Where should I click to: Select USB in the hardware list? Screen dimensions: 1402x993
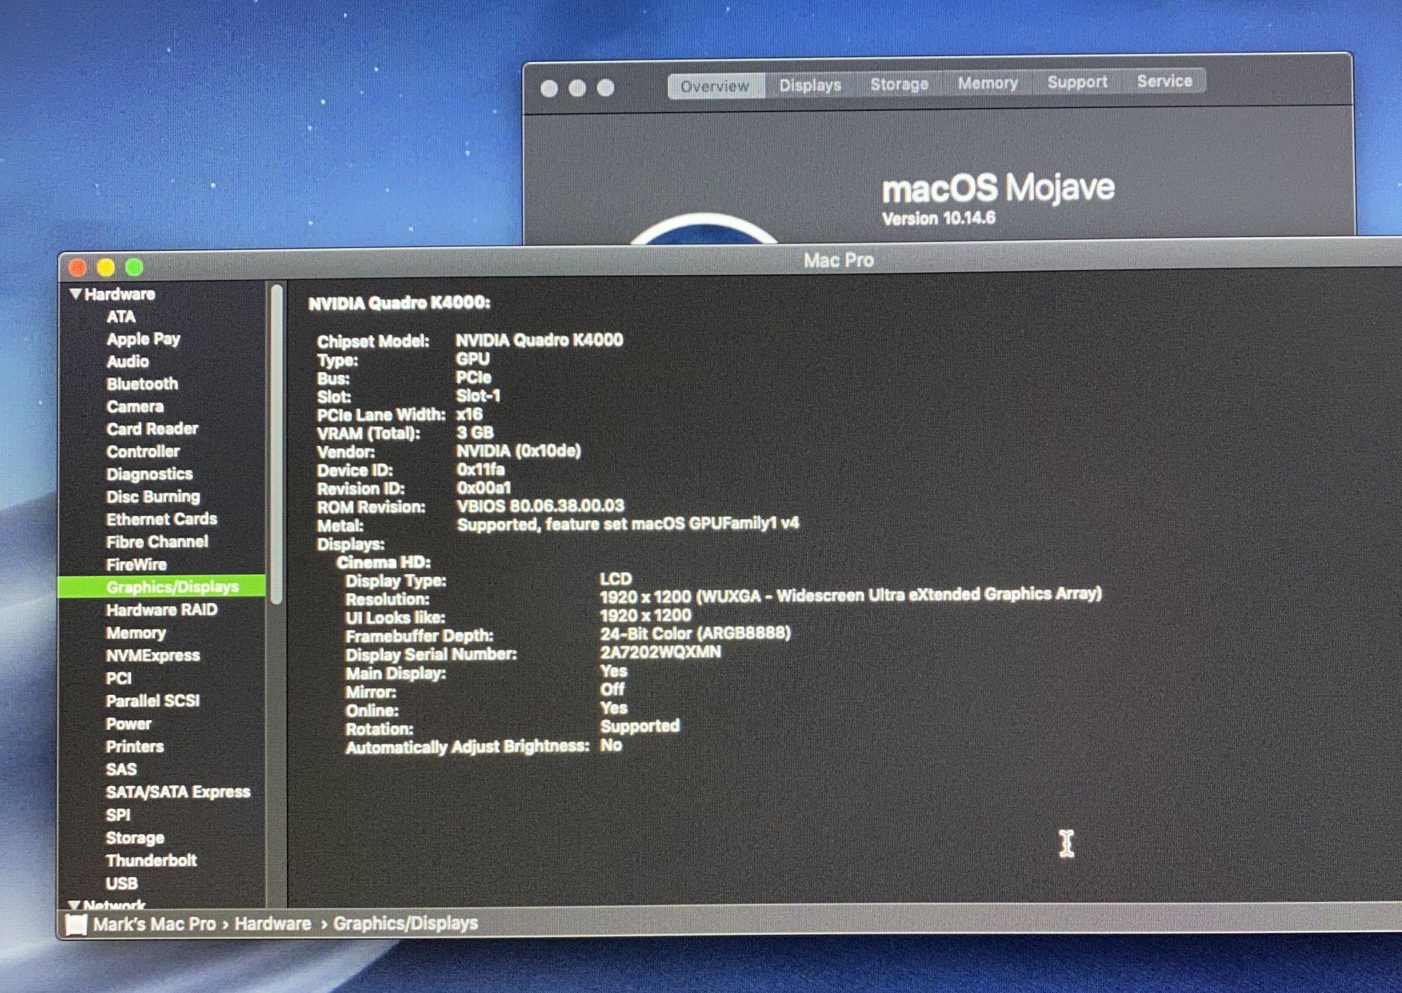pos(121,884)
